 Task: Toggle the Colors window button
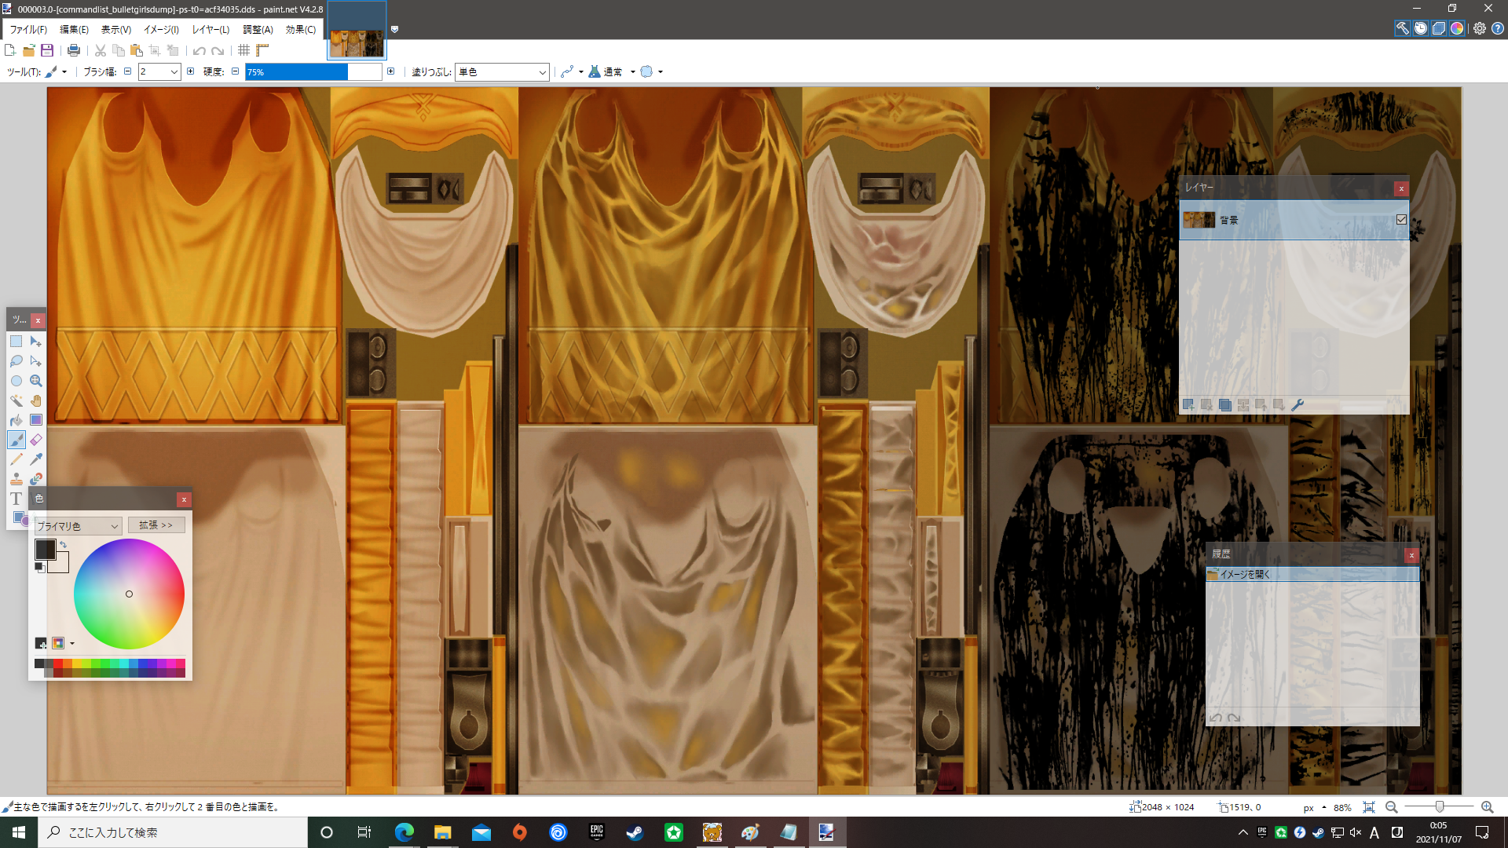1457,28
